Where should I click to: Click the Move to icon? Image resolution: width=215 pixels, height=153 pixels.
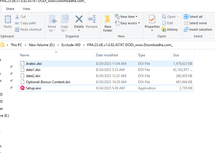53,19
